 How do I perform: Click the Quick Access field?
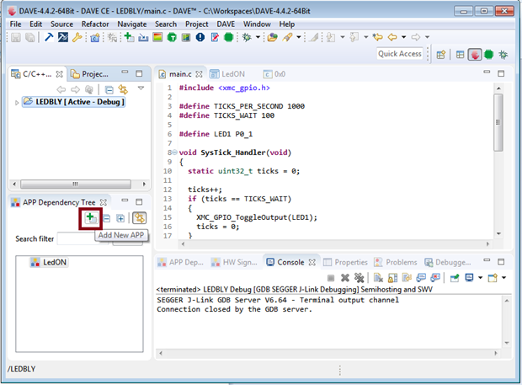[399, 54]
